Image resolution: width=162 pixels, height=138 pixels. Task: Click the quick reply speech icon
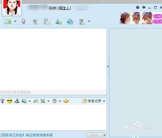[36, 101]
